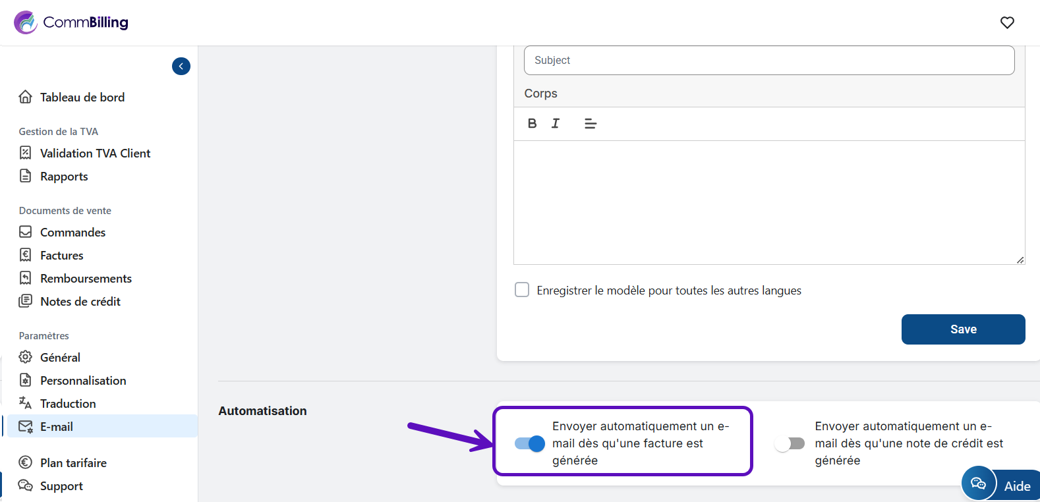Enable automatic email for credit notes

click(x=790, y=443)
